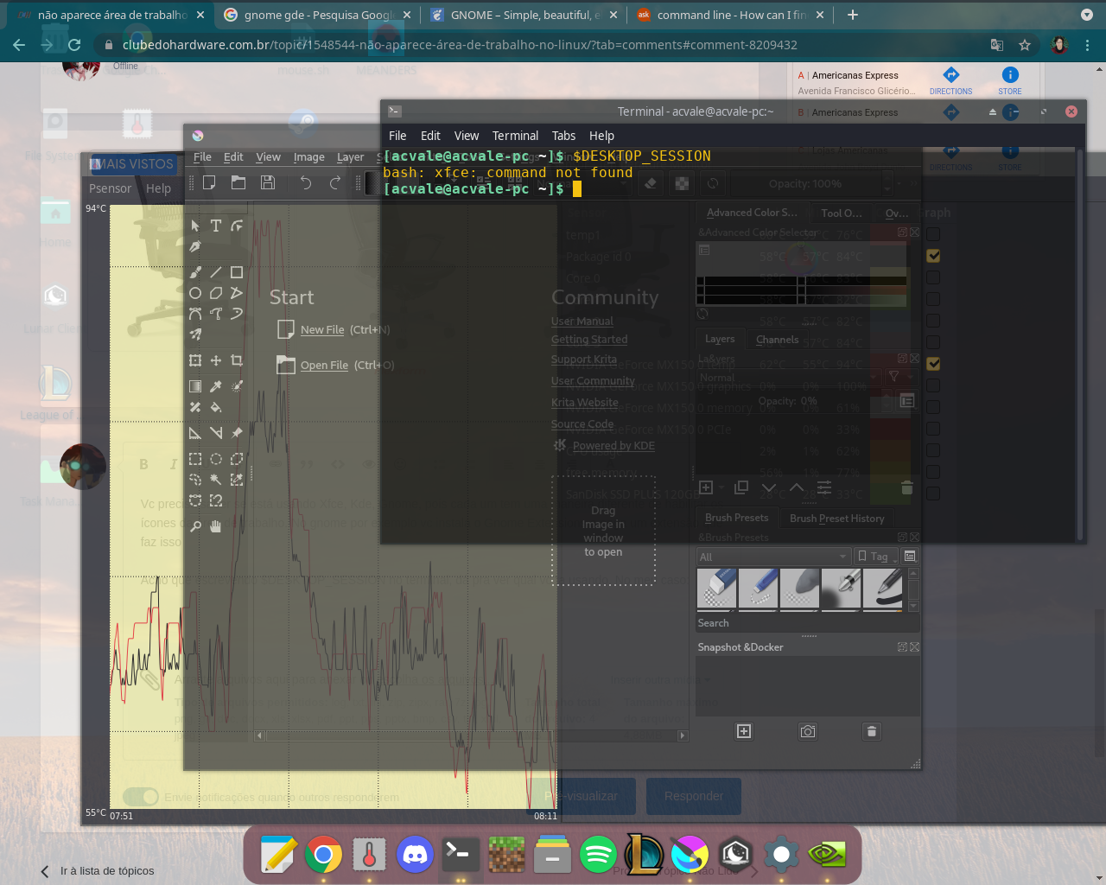1106x885 pixels.
Task: Open the Getting Started link in Krita
Action: click(589, 340)
